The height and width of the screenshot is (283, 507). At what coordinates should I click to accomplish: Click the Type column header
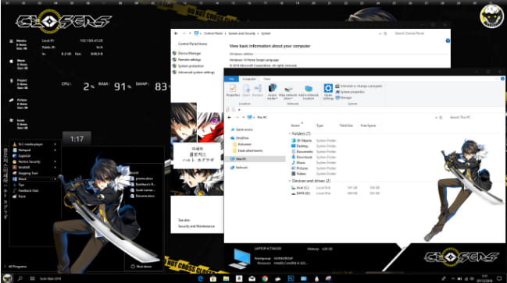320,126
